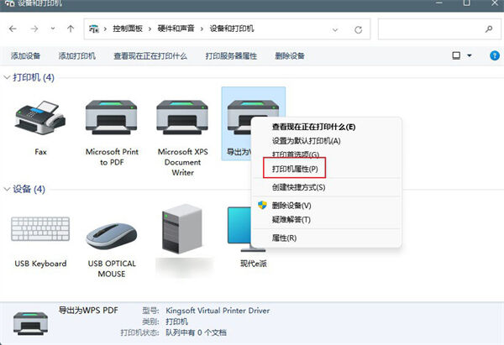Image resolution: width=504 pixels, height=345 pixels.
Task: Click 打印服务器属性 in the toolbar
Action: coord(231,56)
